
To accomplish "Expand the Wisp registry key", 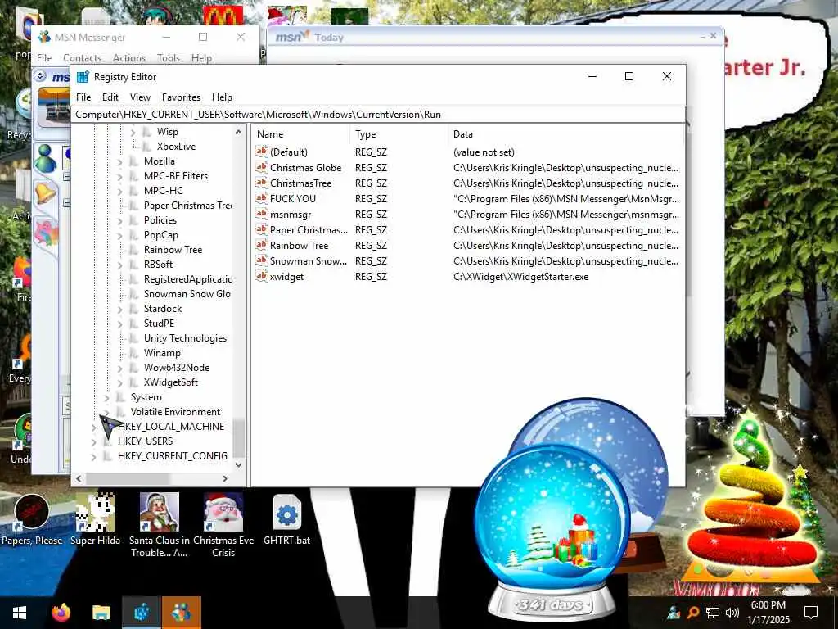I will (x=133, y=132).
